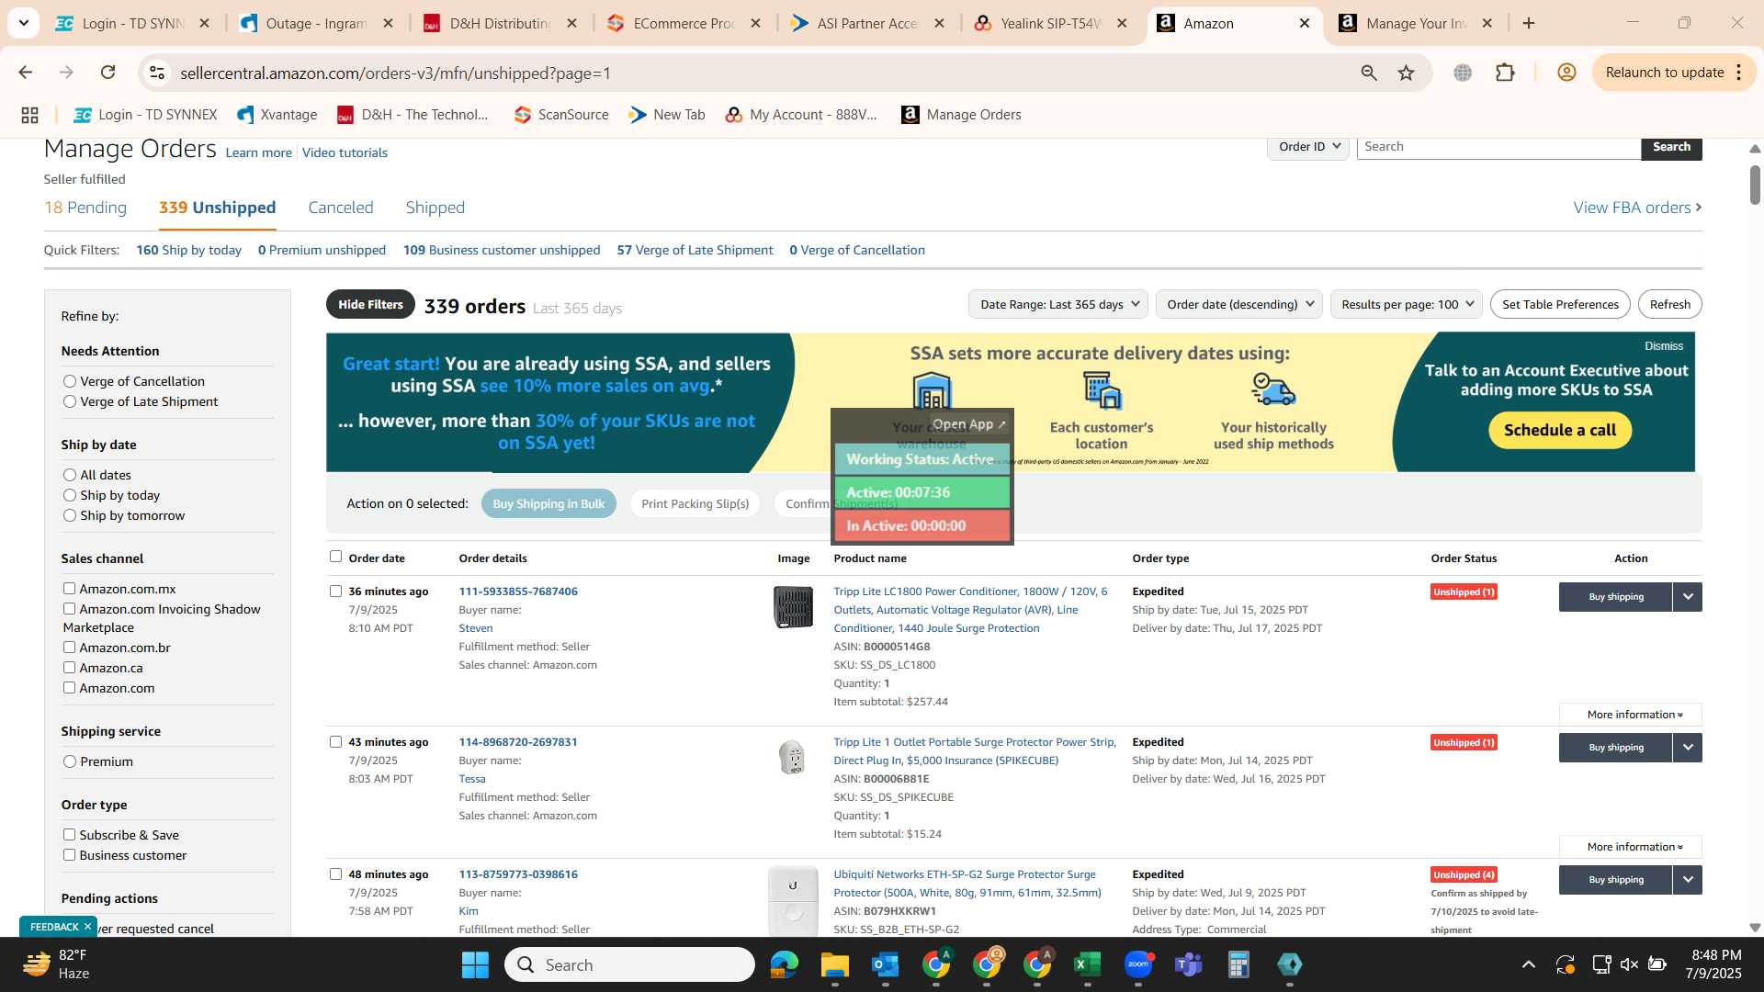Click the volume mute icon in tray

pyautogui.click(x=1629, y=964)
